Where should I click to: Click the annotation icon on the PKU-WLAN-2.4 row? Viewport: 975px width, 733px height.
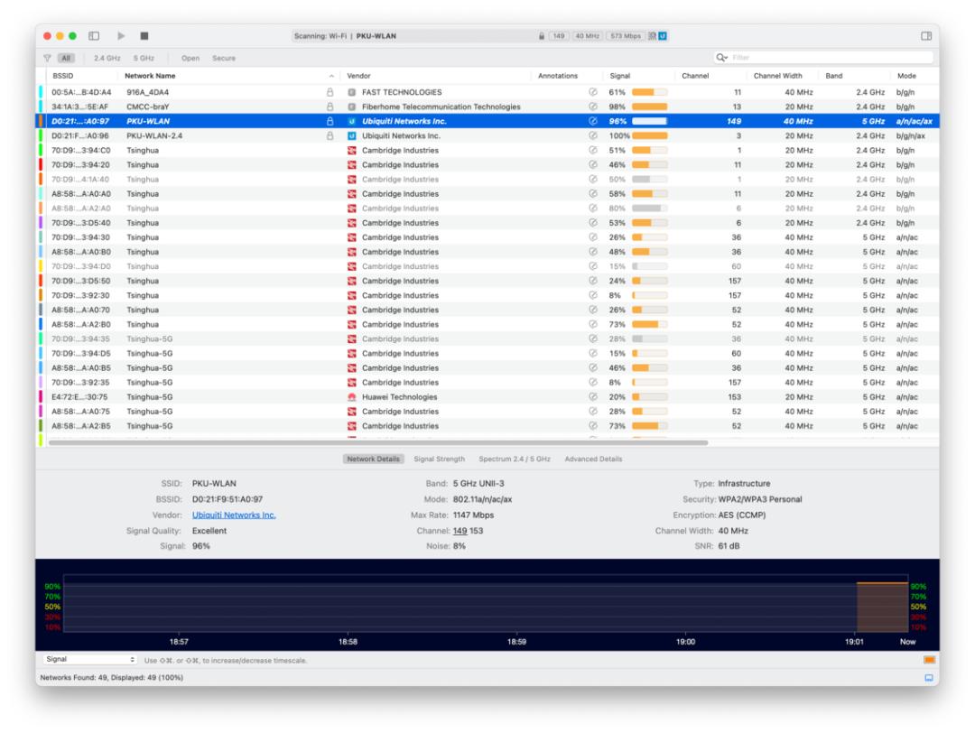pos(592,135)
